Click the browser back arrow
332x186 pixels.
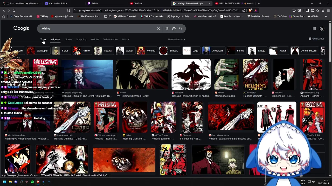pos(4,10)
